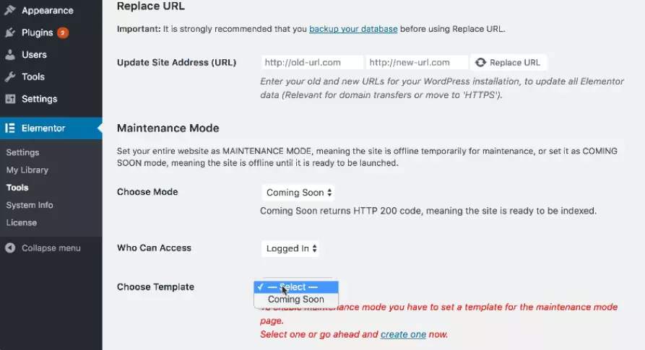Image resolution: width=645 pixels, height=350 pixels.
Task: Open the Who Can Access dropdown
Action: coord(290,248)
